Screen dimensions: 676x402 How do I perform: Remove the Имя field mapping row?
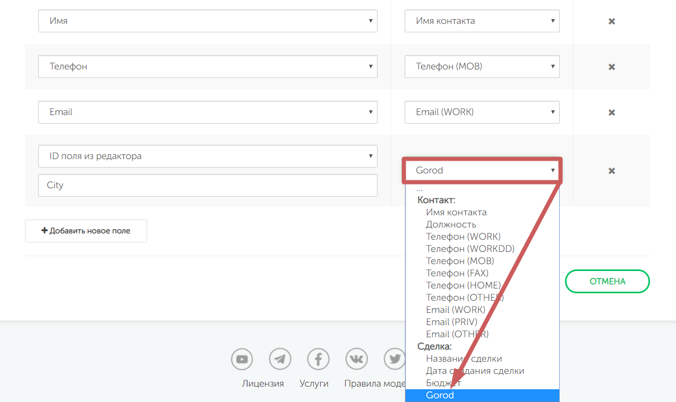point(611,22)
